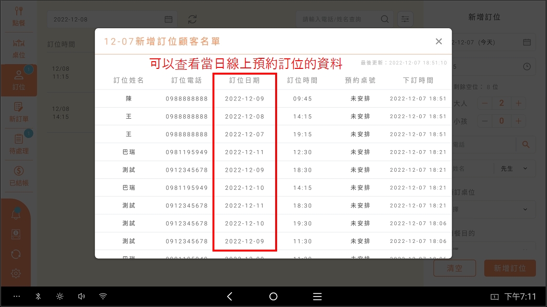Increase the 大人 adult count
Screen dimensions: 547x307
(x=518, y=103)
